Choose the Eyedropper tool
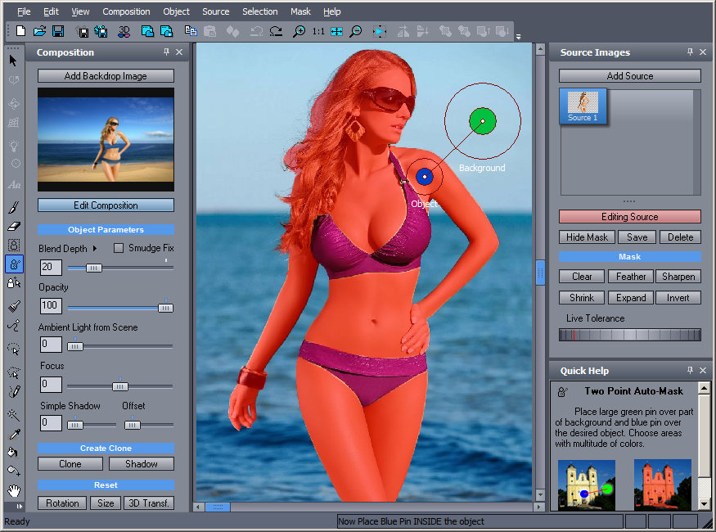Image resolution: width=716 pixels, height=532 pixels. (14, 434)
